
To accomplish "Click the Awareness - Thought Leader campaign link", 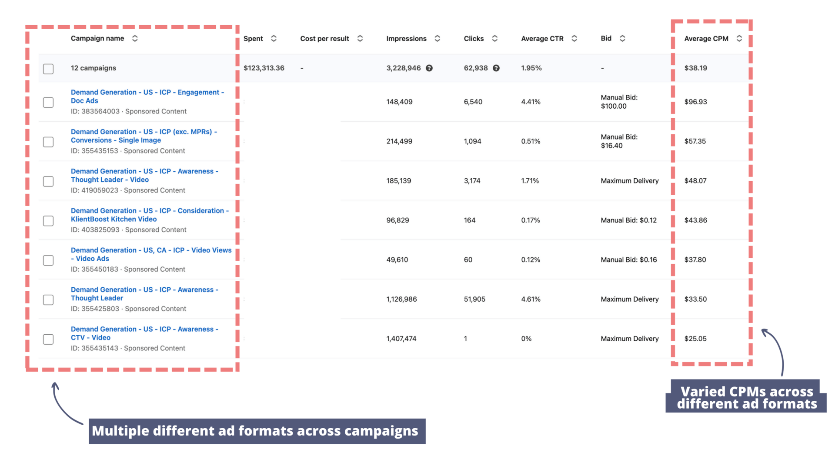I will [x=144, y=294].
